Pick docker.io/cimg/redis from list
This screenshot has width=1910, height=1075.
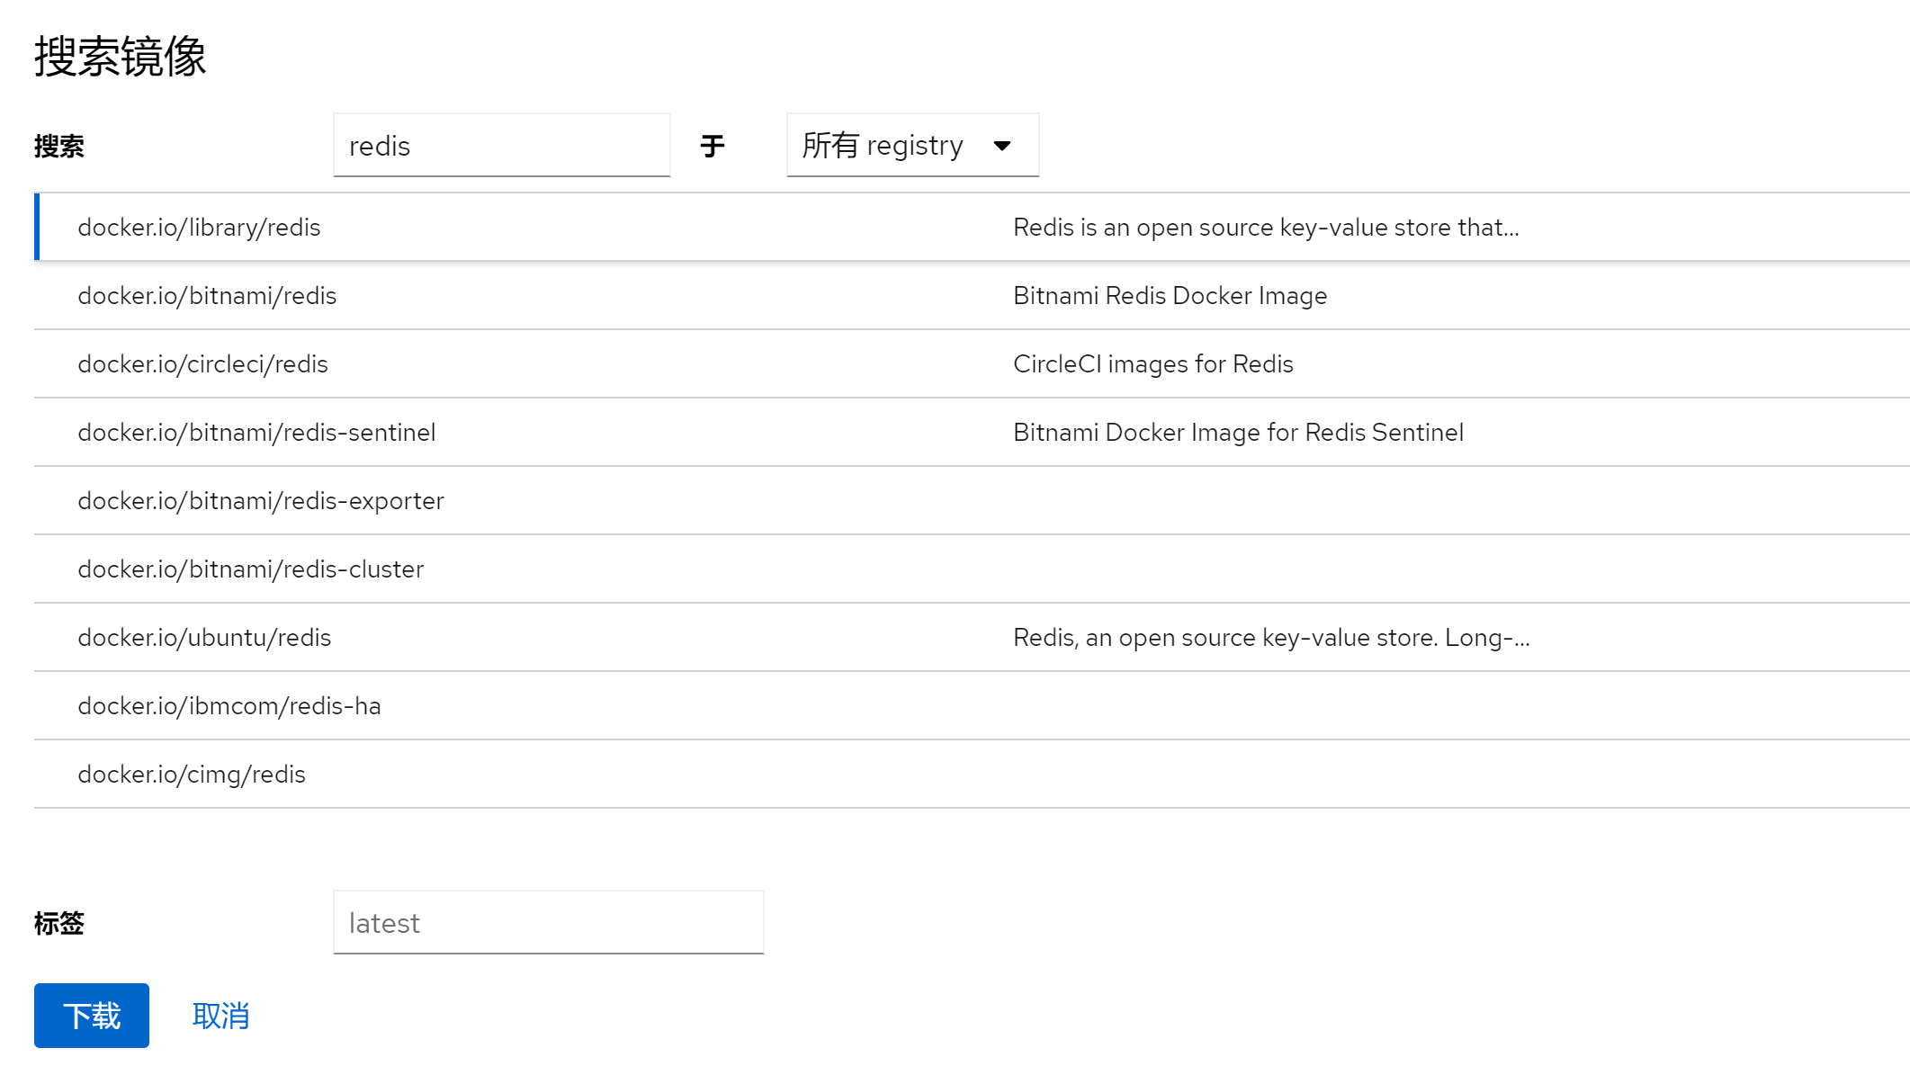(x=192, y=775)
